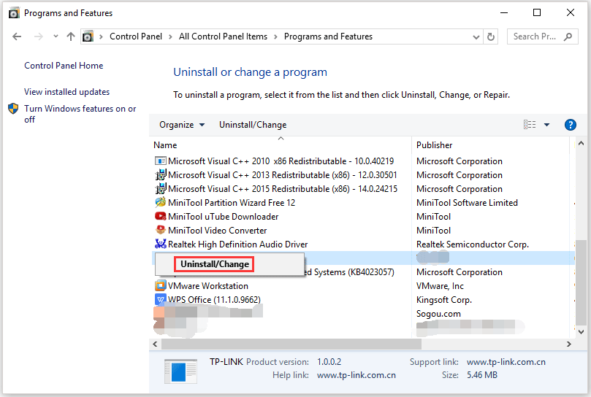Go back with the Back arrow
This screenshot has width=591, height=397.
point(17,36)
